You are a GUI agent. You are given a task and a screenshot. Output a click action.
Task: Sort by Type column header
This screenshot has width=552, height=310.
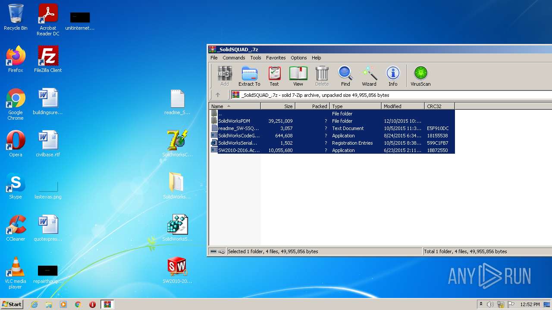point(356,106)
